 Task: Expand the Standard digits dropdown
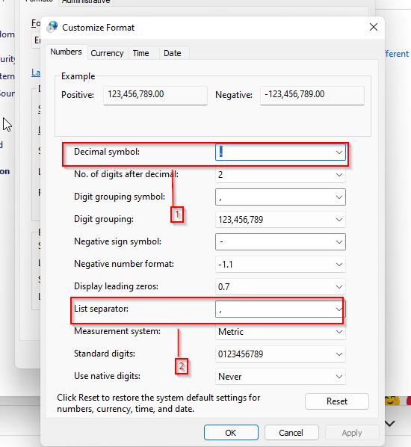pyautogui.click(x=280, y=354)
